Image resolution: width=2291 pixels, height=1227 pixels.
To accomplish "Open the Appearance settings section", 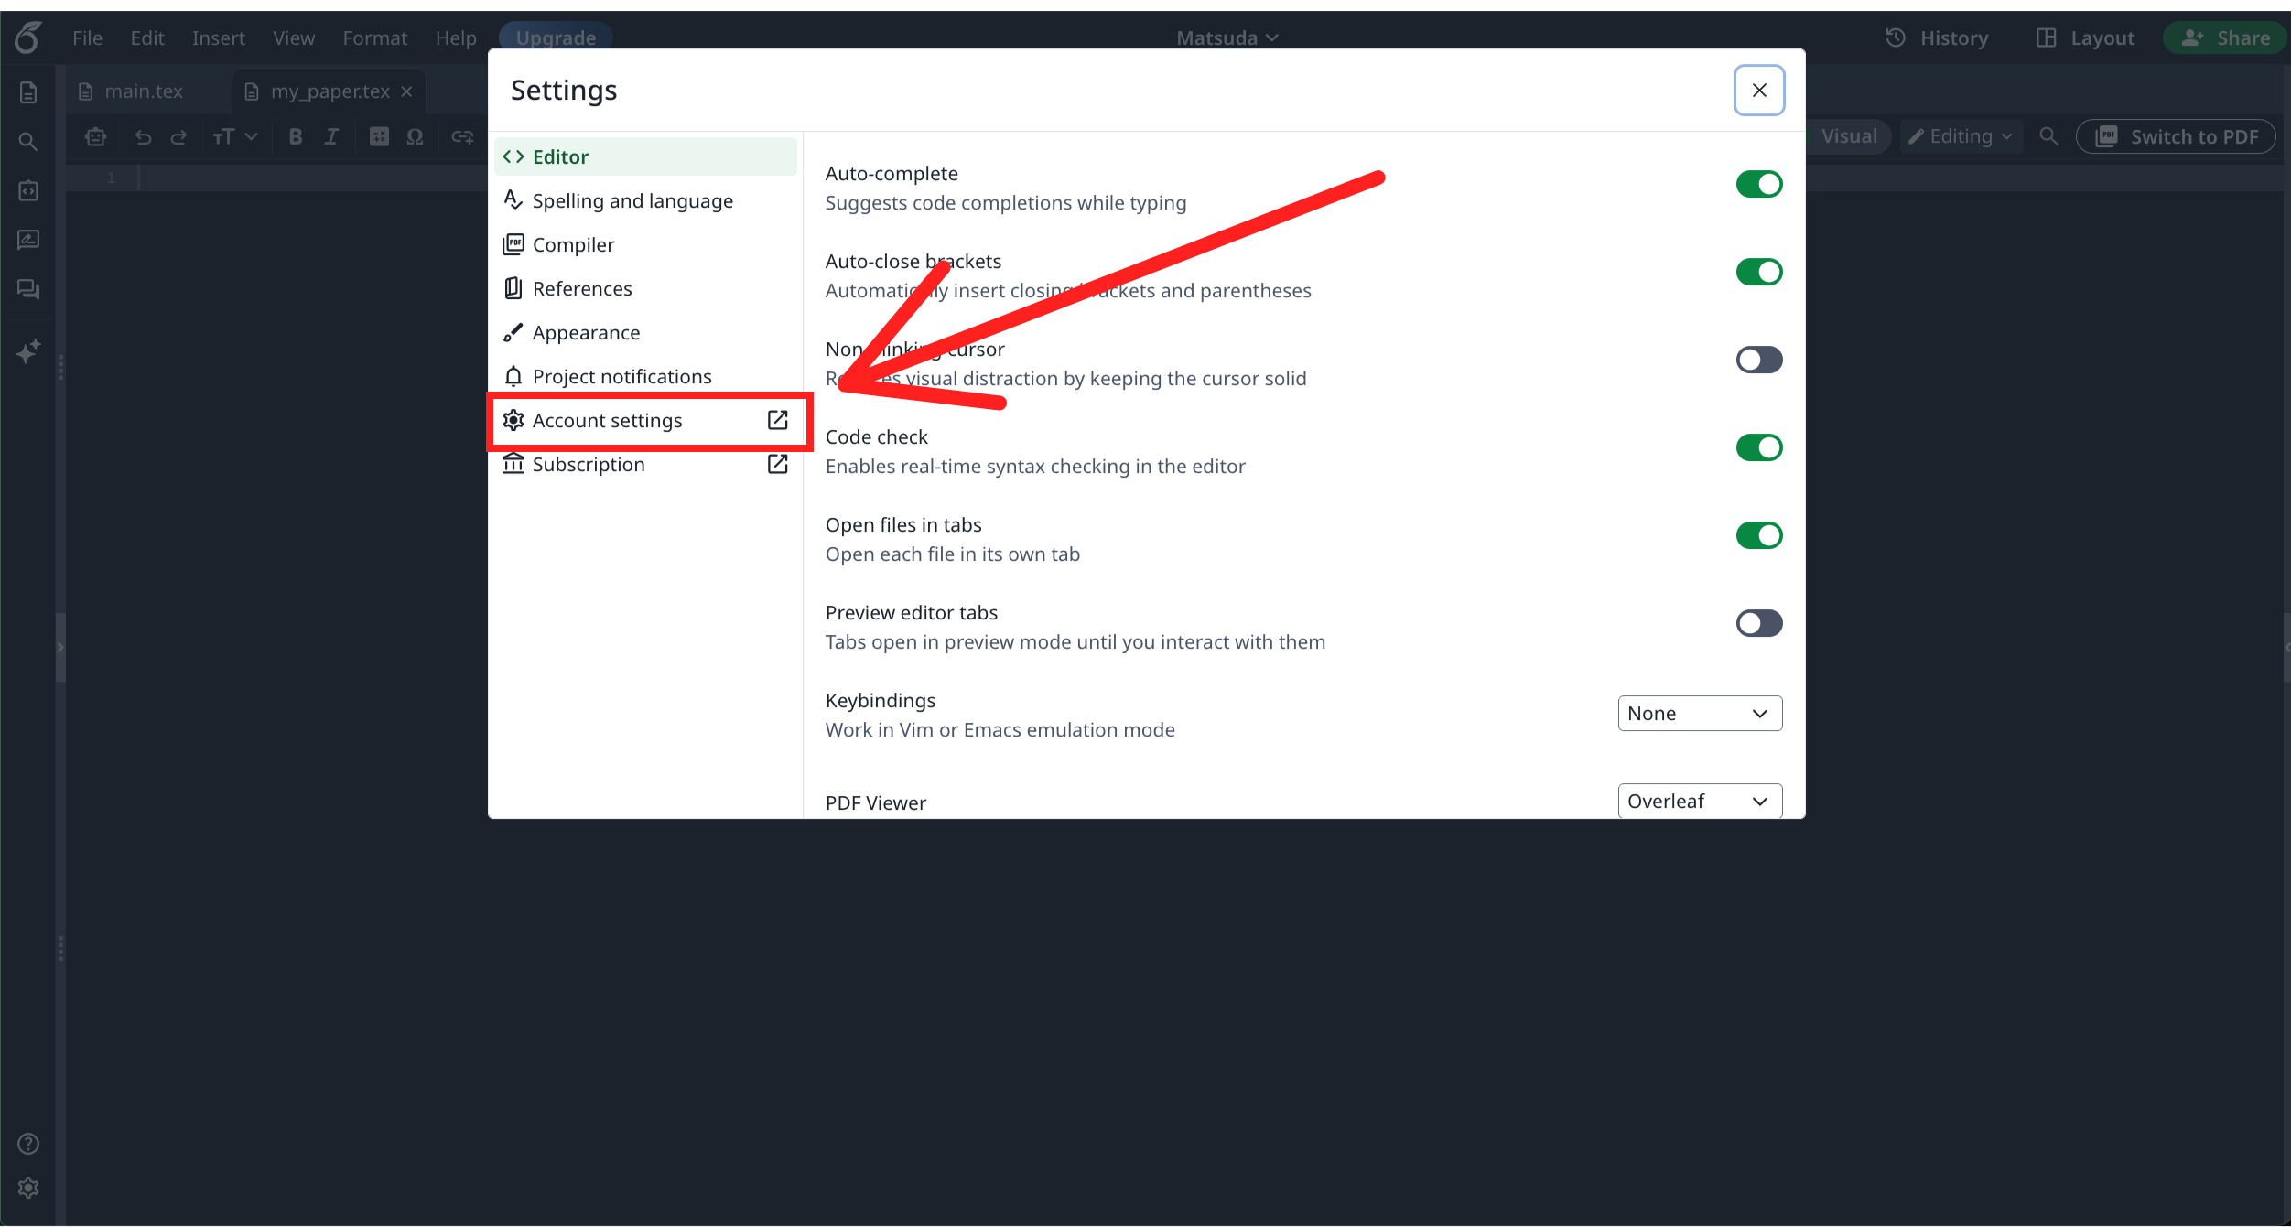I will pyautogui.click(x=645, y=332).
